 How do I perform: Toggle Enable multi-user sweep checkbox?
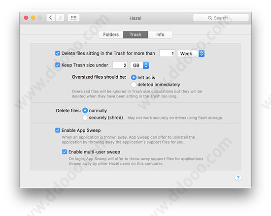coord(65,152)
